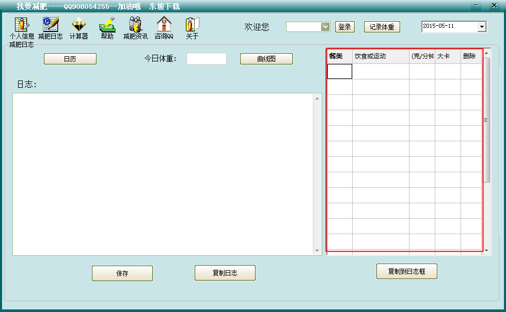506x312 pixels.
Task: Click the 复制日志 button
Action: (225, 273)
